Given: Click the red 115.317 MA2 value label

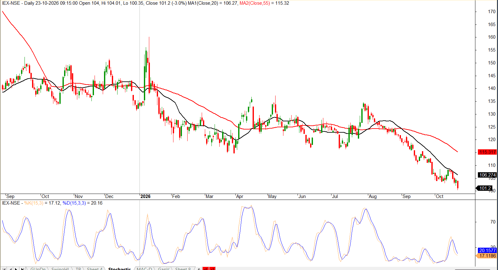Looking at the screenshot, I should click(487, 152).
